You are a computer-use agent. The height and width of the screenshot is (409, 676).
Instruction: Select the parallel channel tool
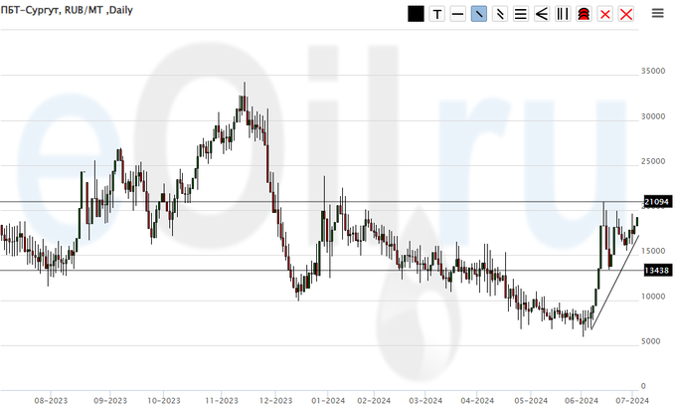pyautogui.click(x=499, y=14)
